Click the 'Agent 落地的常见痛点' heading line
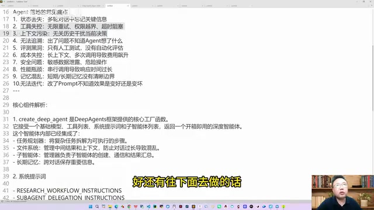 40,12
